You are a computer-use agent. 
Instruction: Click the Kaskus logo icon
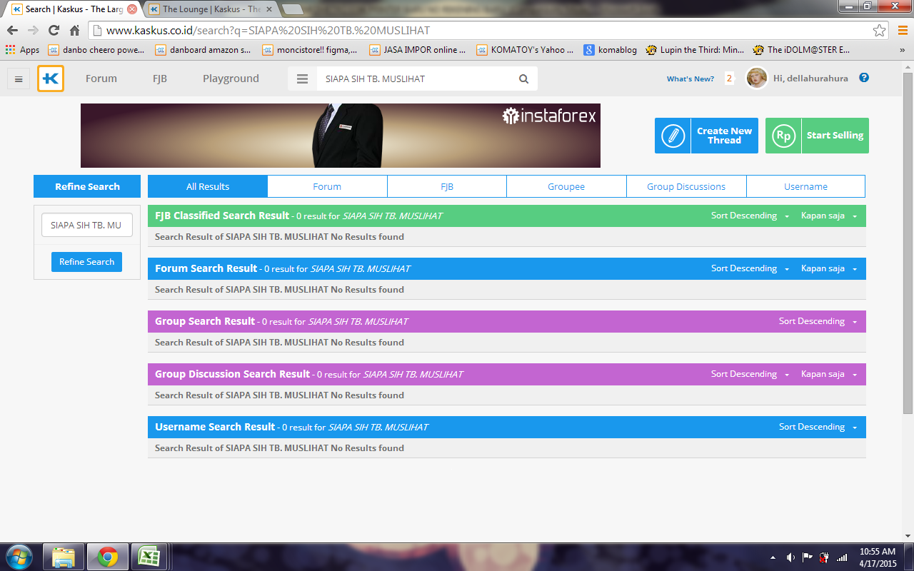[51, 79]
